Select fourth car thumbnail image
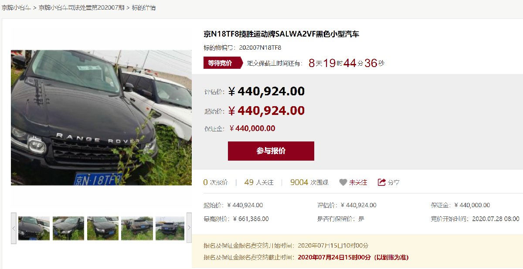 pyautogui.click(x=137, y=228)
